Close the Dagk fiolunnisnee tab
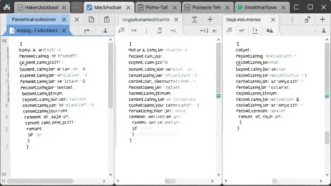Image resolution: width=331 pixels, height=186 pixels. pos(273,20)
